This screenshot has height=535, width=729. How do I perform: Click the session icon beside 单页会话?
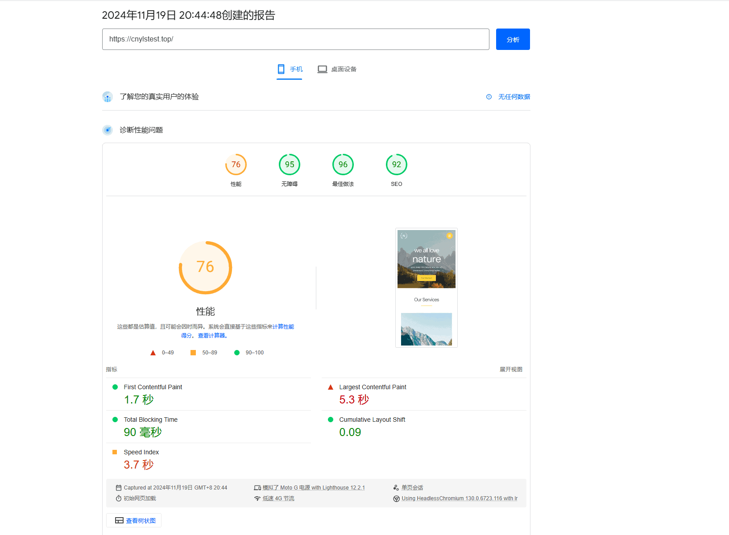coord(396,488)
